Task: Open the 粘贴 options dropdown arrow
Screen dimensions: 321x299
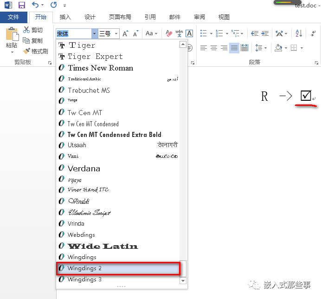Action: click(12, 52)
